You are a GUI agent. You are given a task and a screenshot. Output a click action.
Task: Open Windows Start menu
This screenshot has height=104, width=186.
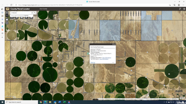[x=2, y=102]
